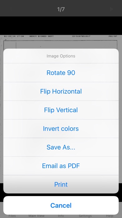Select Flip Horizontal option
Screen dimensions: 122x218
point(61,91)
